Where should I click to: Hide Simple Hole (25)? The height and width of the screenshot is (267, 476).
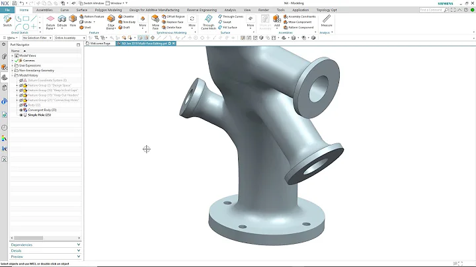click(21, 115)
